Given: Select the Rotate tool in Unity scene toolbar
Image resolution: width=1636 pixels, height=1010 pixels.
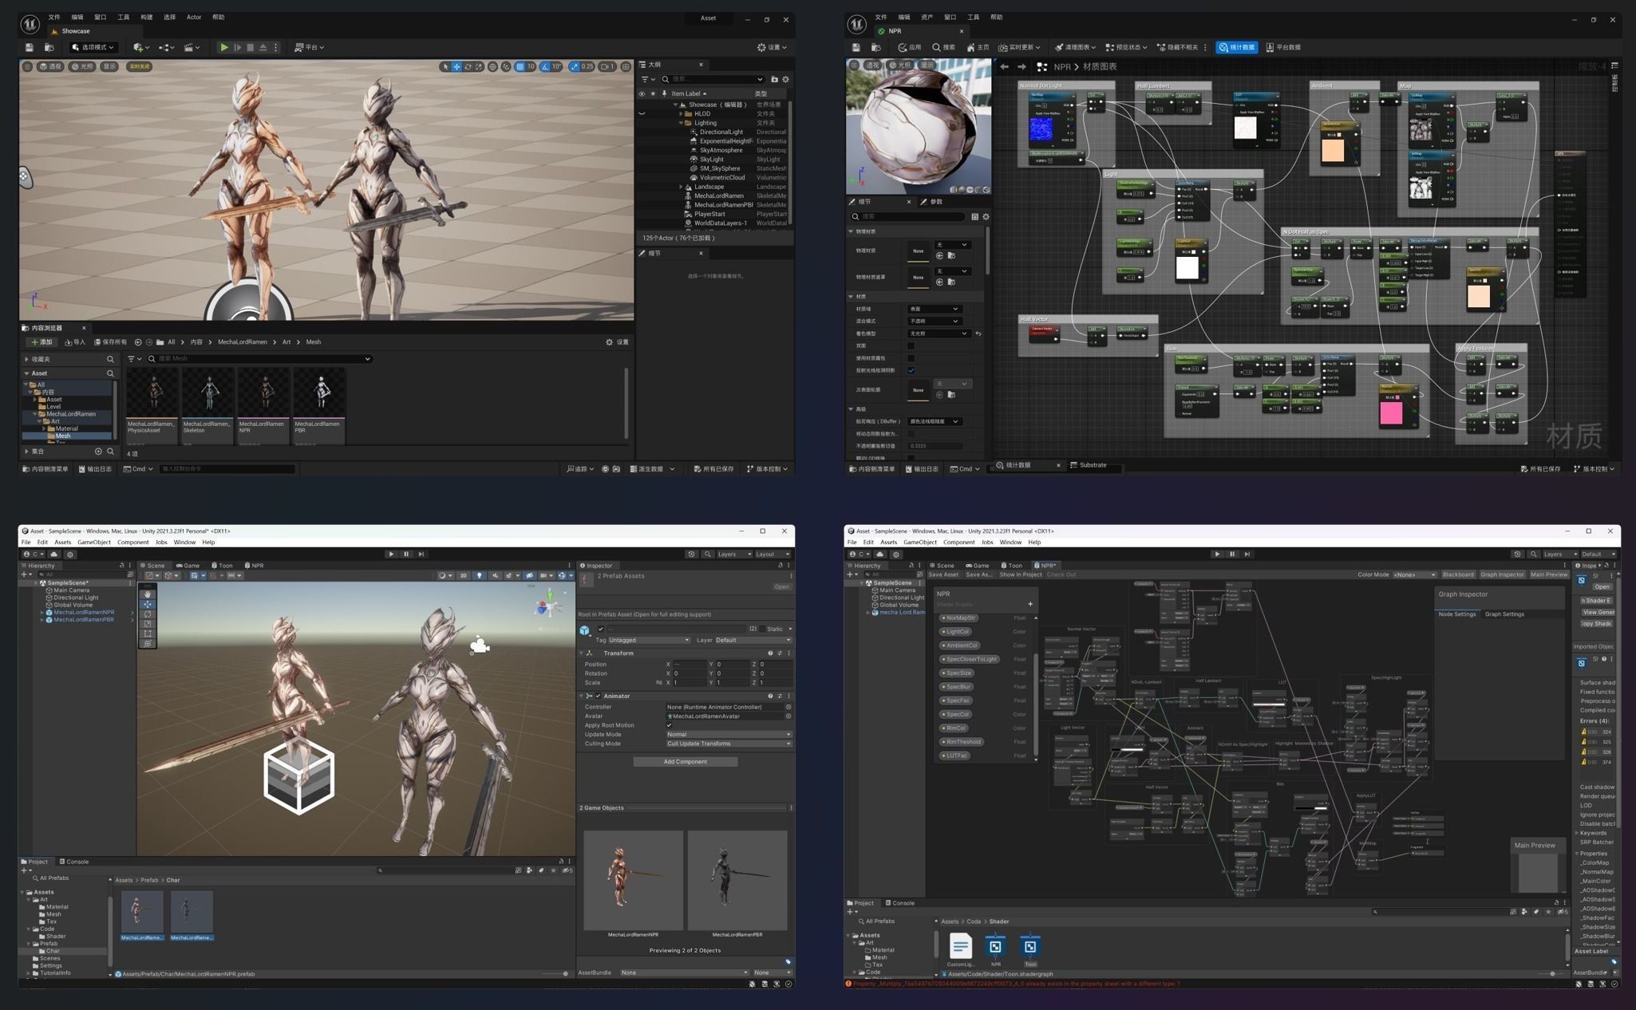Looking at the screenshot, I should click(148, 614).
